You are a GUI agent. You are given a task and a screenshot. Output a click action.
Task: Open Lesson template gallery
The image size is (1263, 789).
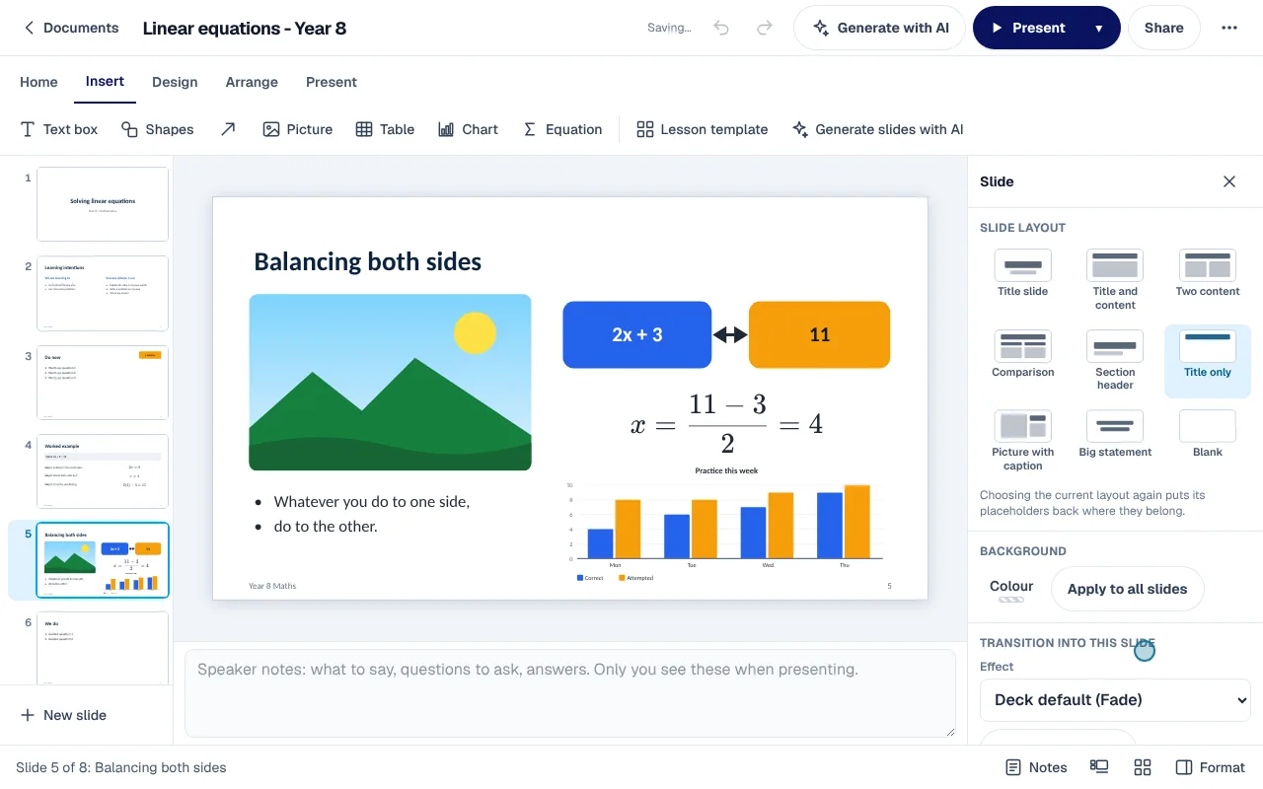pos(703,129)
